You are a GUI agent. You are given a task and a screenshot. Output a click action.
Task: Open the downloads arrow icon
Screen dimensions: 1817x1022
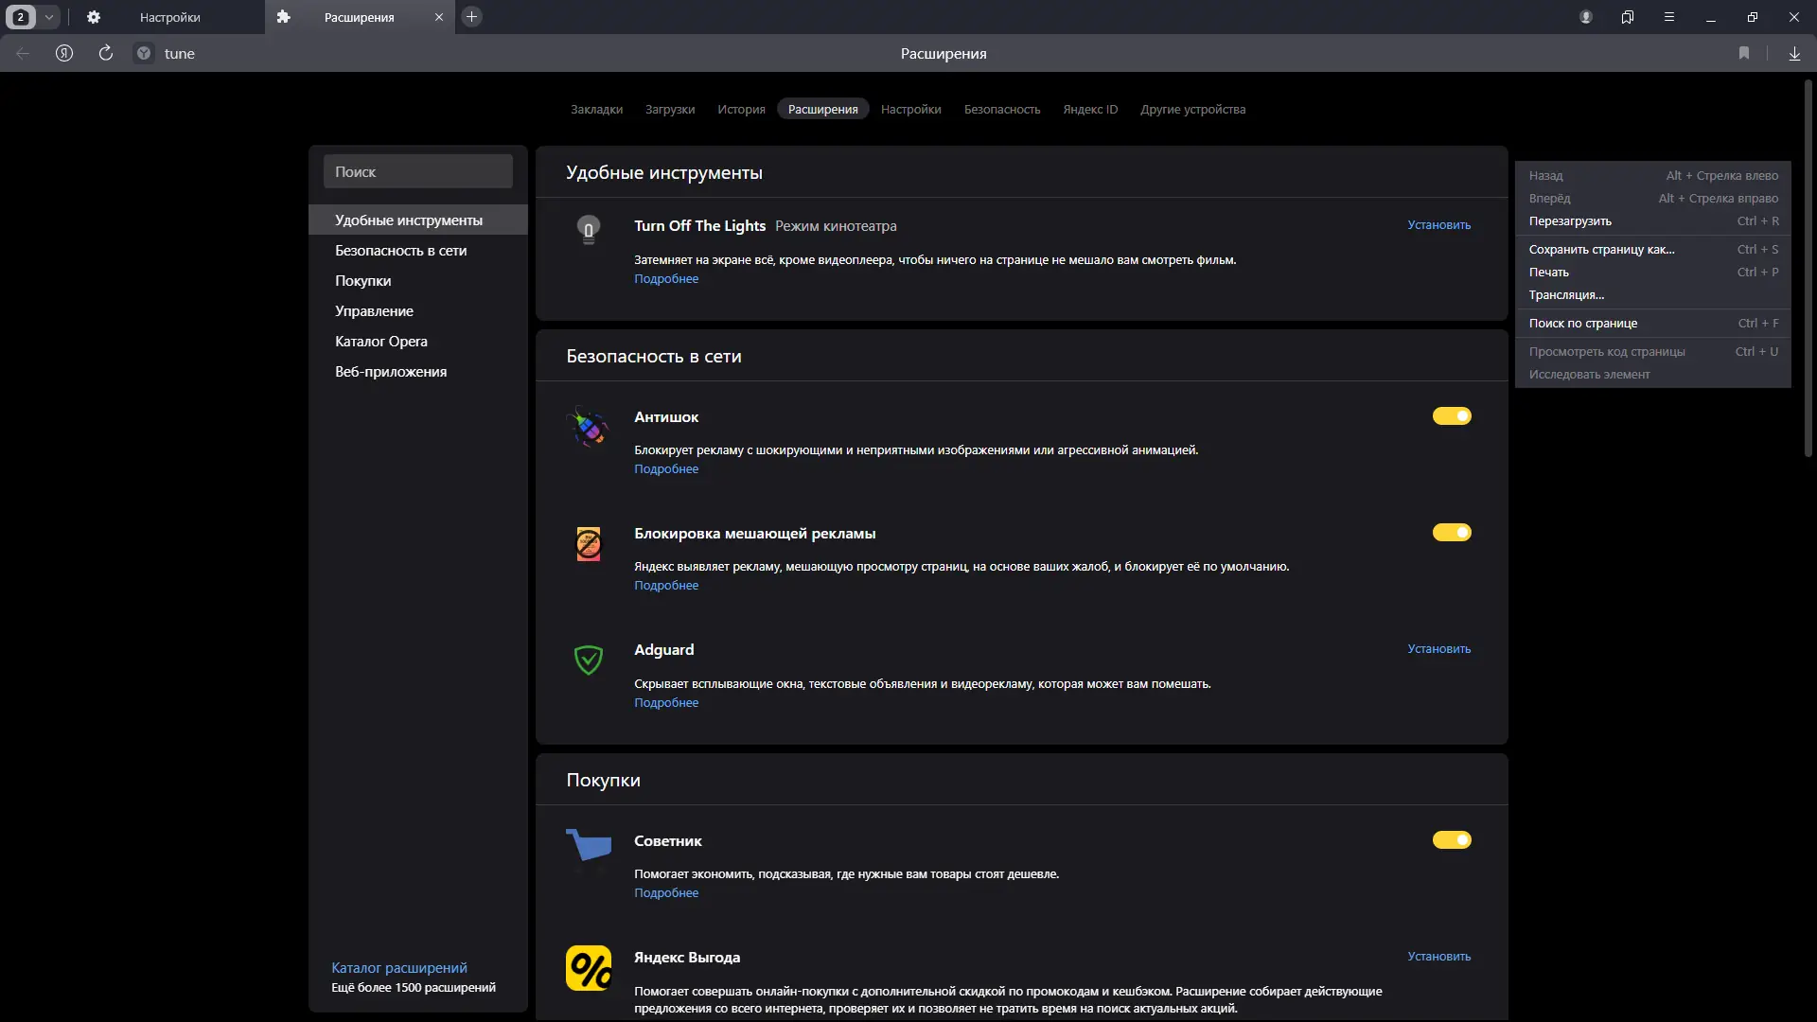1794,53
